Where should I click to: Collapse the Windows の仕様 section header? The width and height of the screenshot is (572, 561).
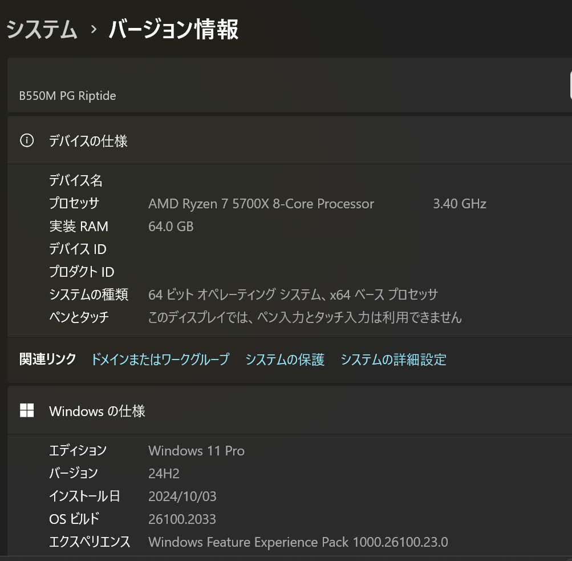tap(290, 410)
